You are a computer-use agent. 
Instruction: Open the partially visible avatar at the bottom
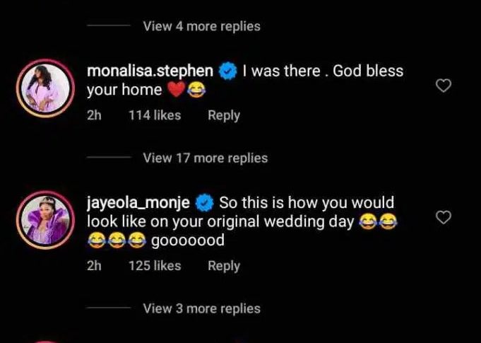click(x=44, y=339)
